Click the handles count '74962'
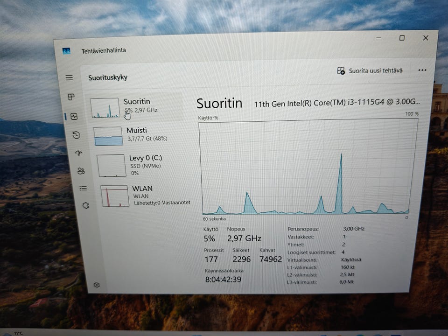This screenshot has width=448, height=336. (271, 259)
